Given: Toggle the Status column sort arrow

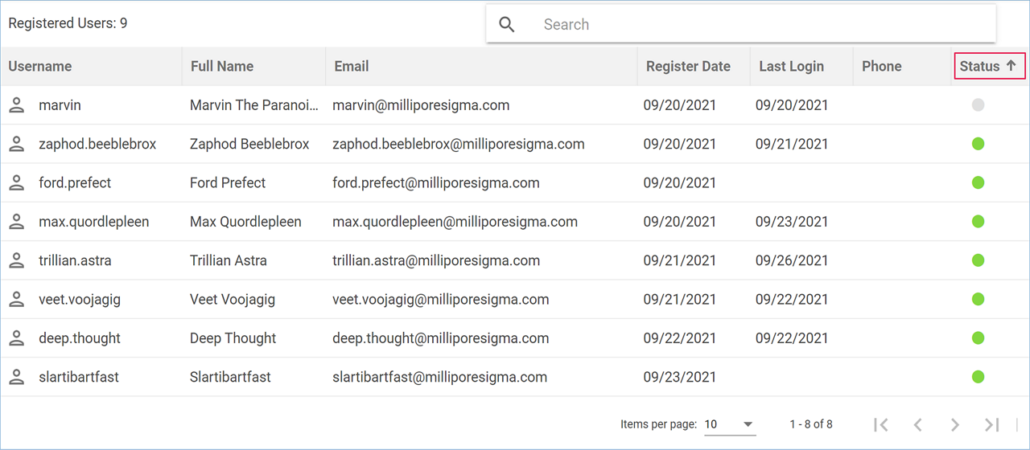Looking at the screenshot, I should (x=1011, y=66).
